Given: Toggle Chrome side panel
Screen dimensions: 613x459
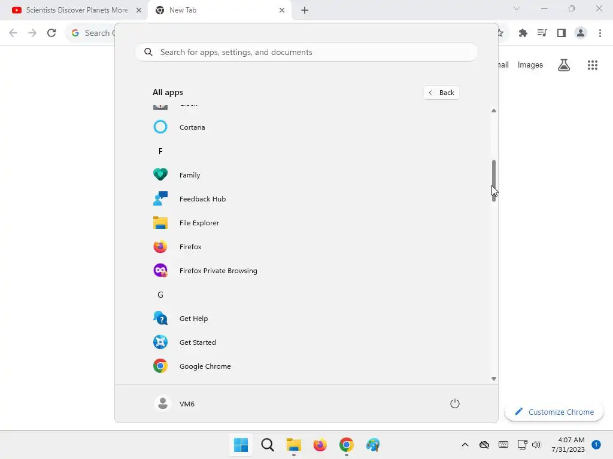Looking at the screenshot, I should 562,33.
